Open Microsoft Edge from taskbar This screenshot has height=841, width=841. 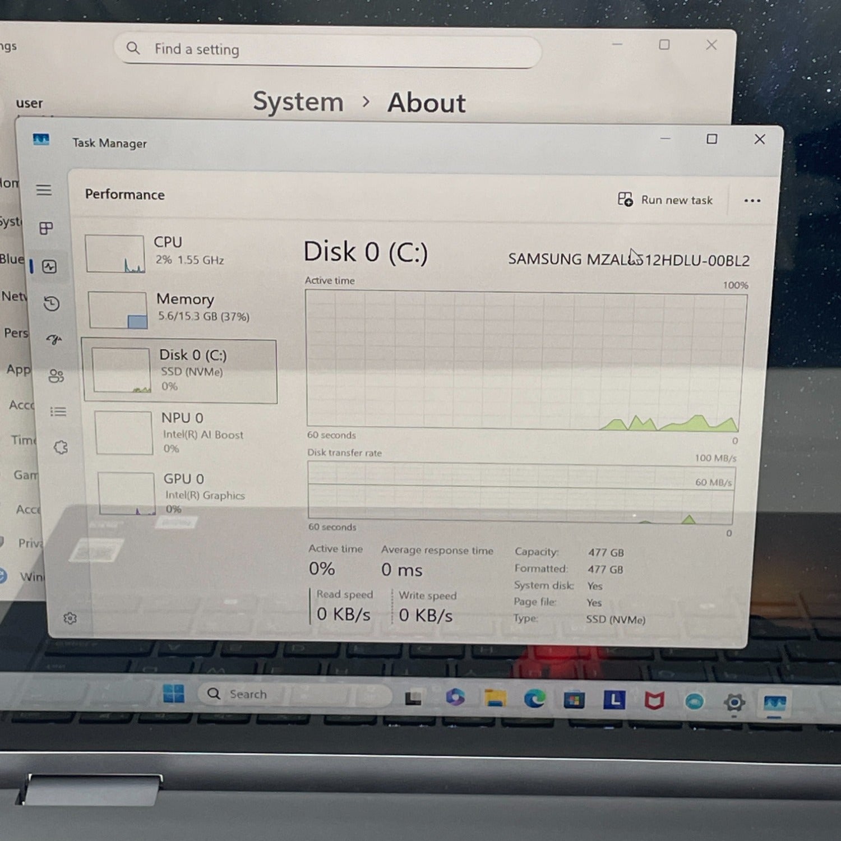pos(534,699)
